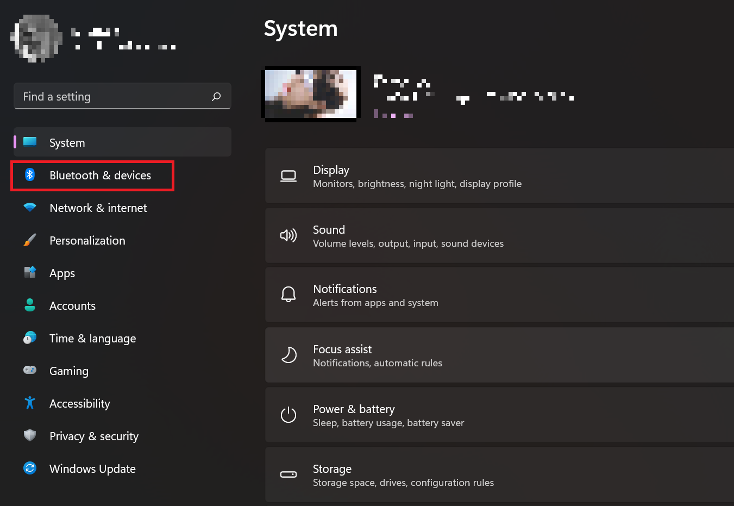Click the Display laptop icon

288,176
